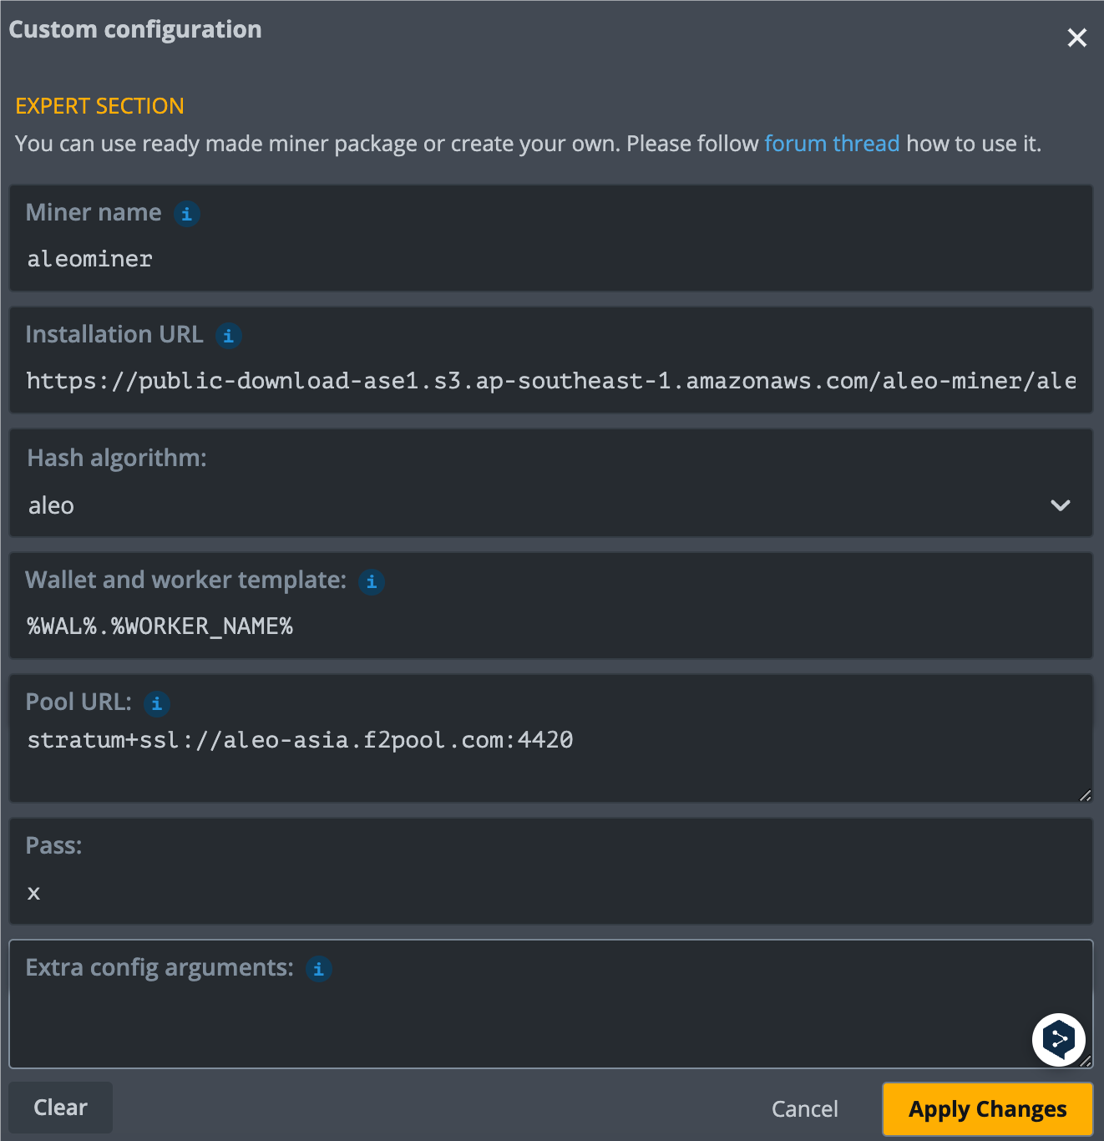Click info icon beside Installation URL
Image resolution: width=1104 pixels, height=1141 pixels.
[228, 336]
